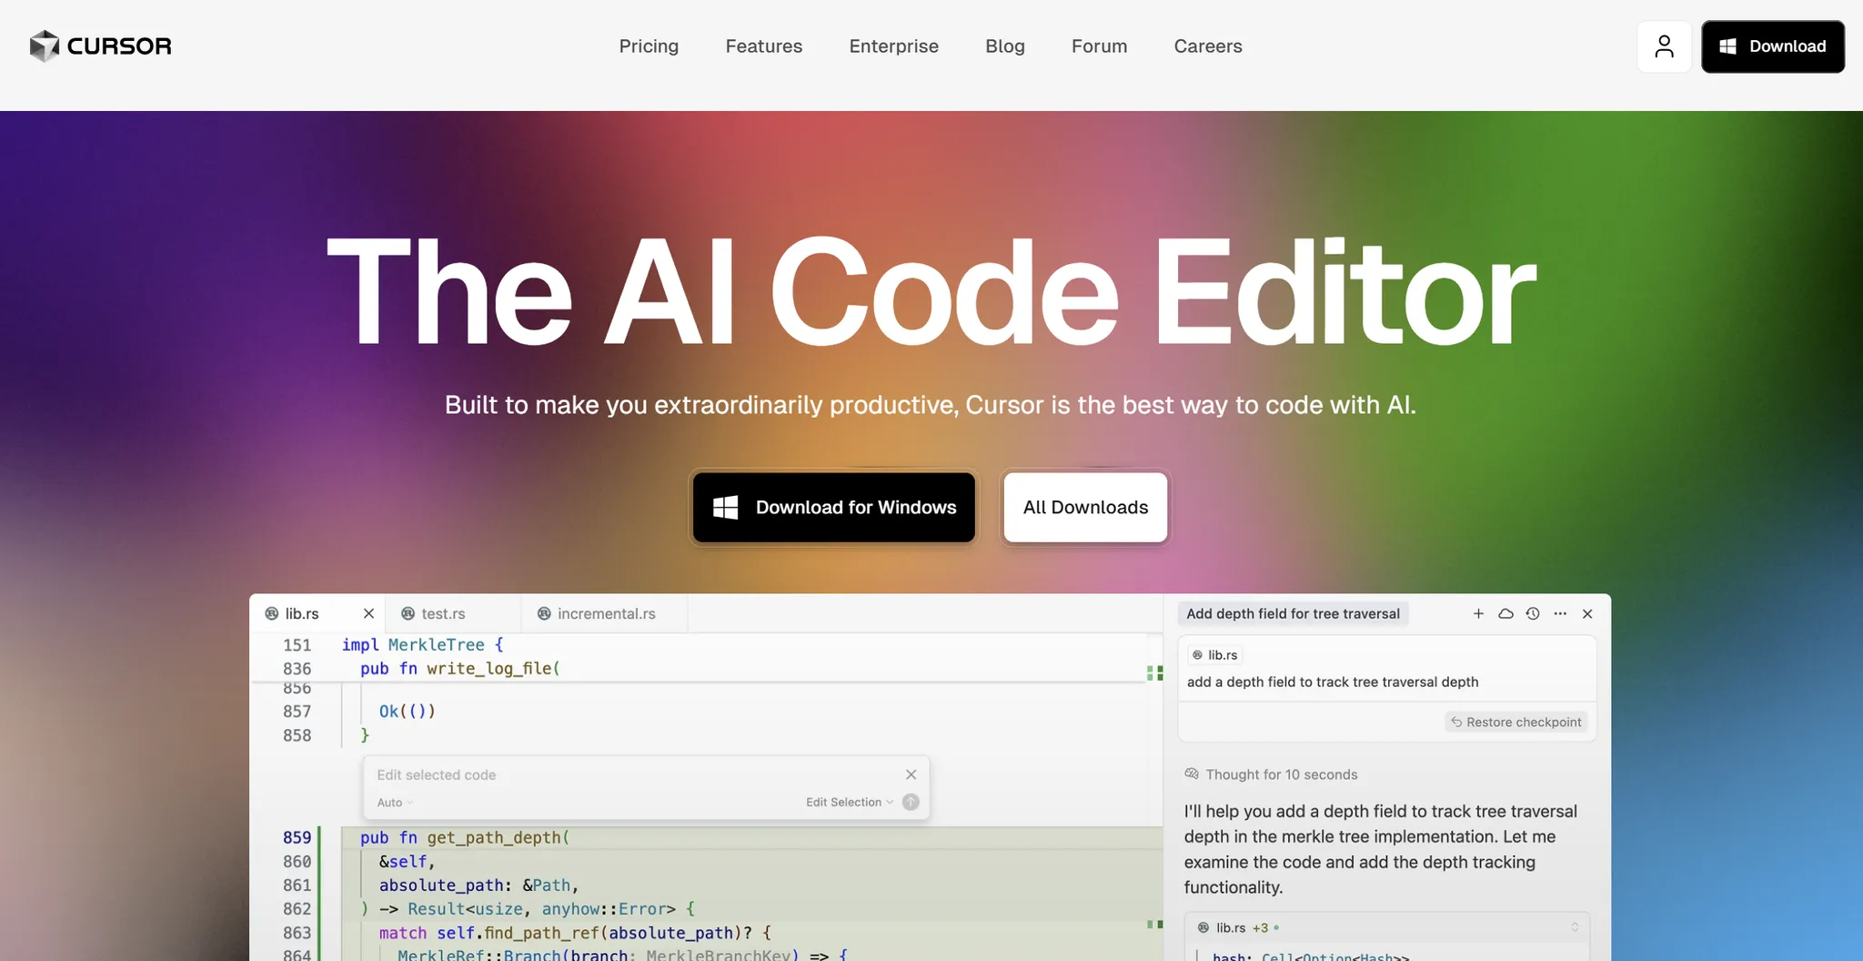Click the Cursor logo in the header
The width and height of the screenshot is (1863, 961).
(100, 46)
